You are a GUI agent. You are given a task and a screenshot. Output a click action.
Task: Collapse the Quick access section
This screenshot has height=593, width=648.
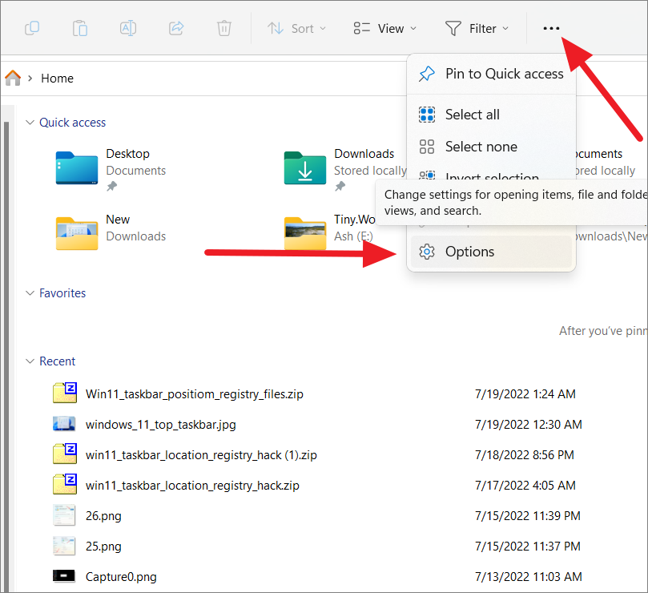(30, 122)
